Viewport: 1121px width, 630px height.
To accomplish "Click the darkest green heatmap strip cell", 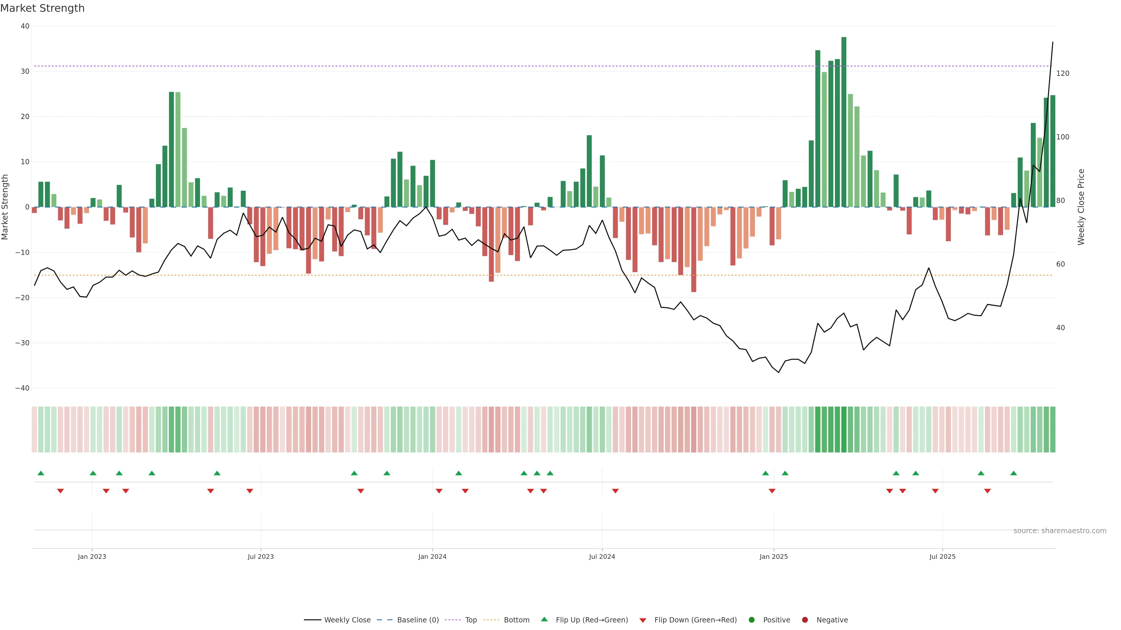I will (x=844, y=430).
